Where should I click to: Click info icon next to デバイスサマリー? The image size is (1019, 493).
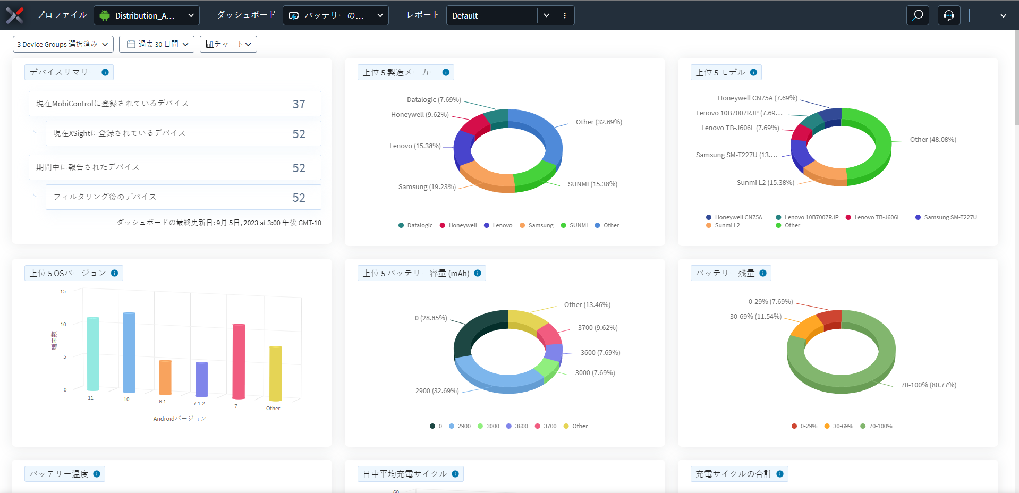click(105, 72)
